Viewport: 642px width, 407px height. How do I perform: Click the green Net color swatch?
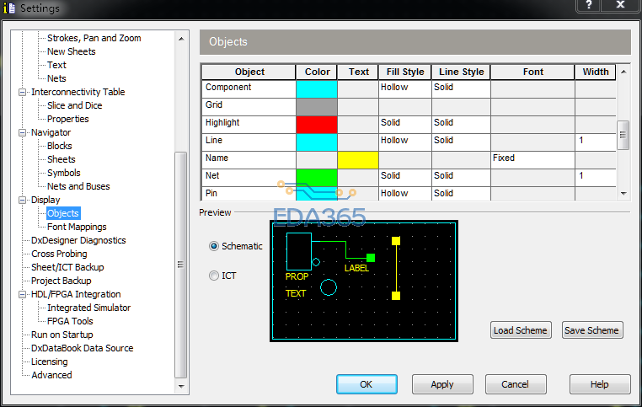317,176
